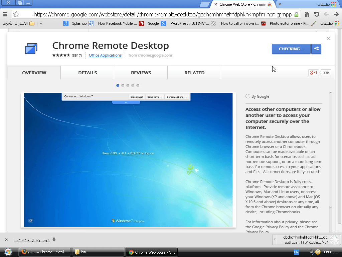This screenshot has height=257, width=342.
Task: Click the Windows 7 screenshot preview
Action: click(x=128, y=160)
